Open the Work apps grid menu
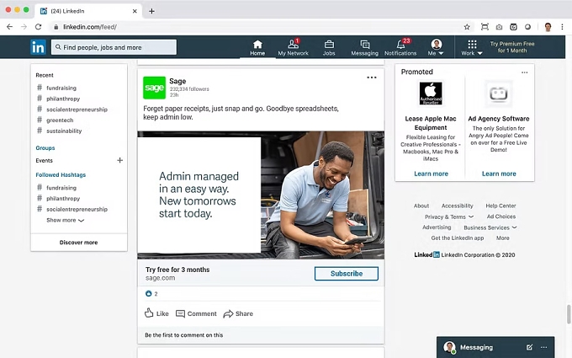The image size is (572, 358). tap(472, 48)
